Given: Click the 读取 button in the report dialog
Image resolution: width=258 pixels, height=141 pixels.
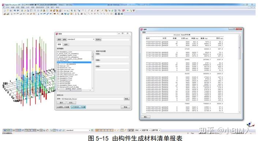Looking at the screenshot, I should click(x=64, y=39).
